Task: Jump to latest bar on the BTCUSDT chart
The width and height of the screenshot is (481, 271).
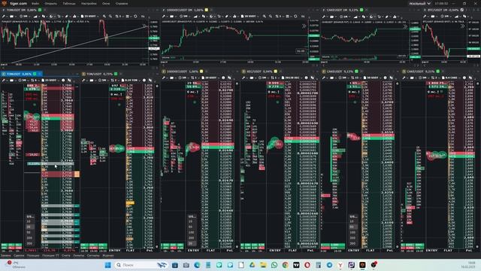Action: (x=463, y=26)
